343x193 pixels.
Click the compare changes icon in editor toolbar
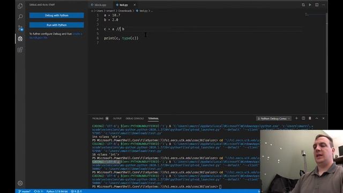303,5
